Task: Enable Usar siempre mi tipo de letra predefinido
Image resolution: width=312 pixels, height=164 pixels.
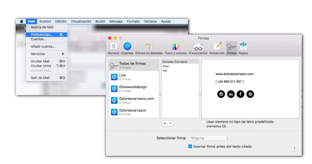Action: (203, 122)
